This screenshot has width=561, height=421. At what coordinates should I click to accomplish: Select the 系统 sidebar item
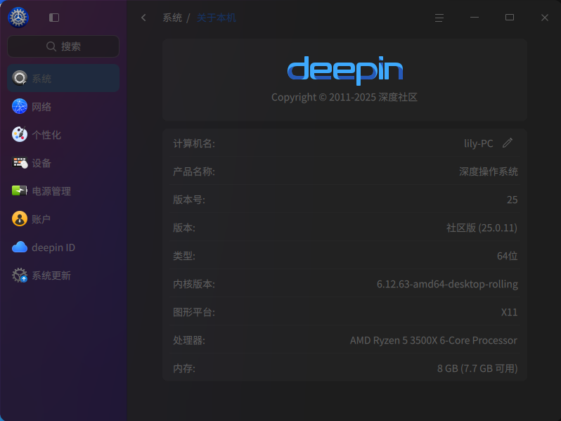pyautogui.click(x=63, y=78)
